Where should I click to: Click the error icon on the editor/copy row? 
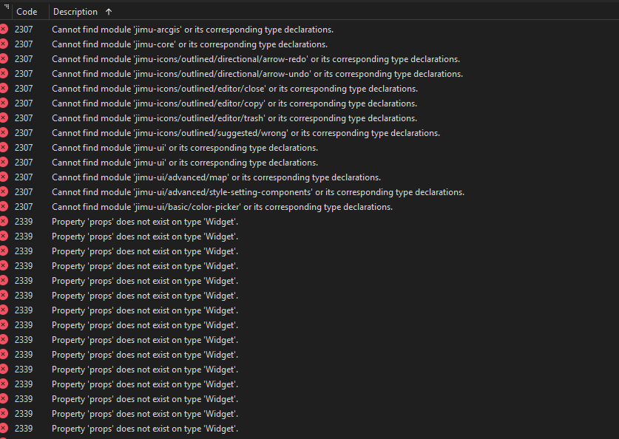[x=4, y=103]
